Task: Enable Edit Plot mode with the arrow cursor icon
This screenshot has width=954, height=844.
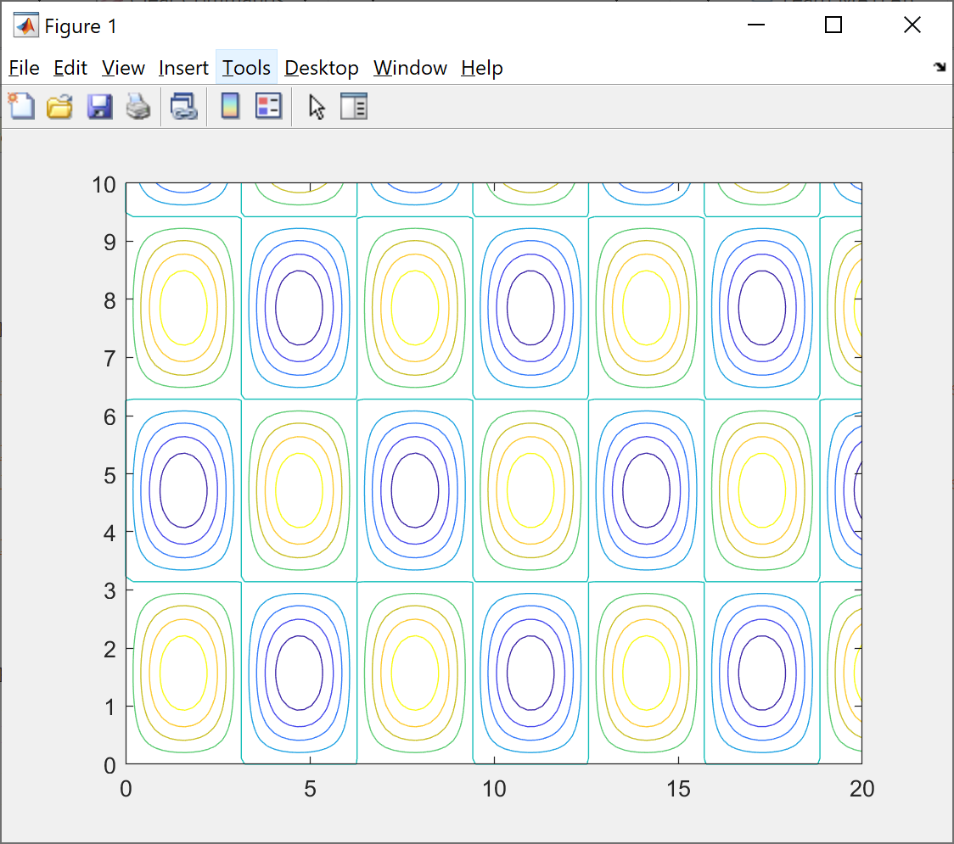Action: [317, 107]
